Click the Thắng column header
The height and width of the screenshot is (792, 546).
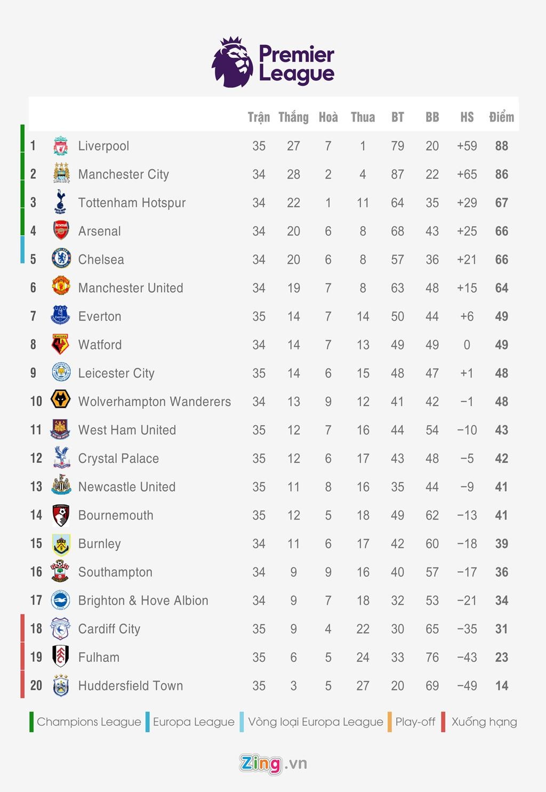[x=293, y=117]
